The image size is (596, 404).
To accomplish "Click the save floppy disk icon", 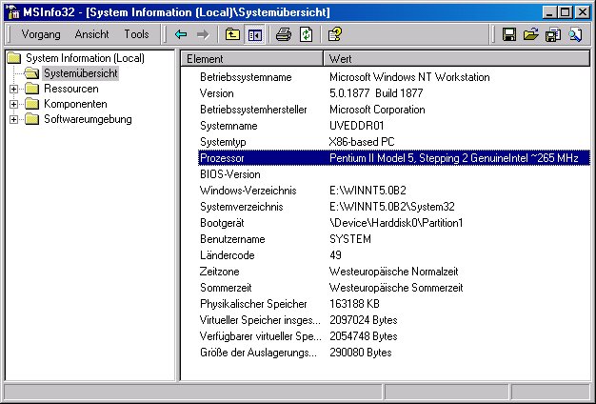I will (x=509, y=34).
